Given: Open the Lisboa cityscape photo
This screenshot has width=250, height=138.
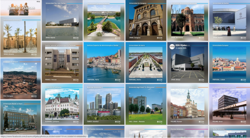Looking at the screenshot, I should coord(229,62).
